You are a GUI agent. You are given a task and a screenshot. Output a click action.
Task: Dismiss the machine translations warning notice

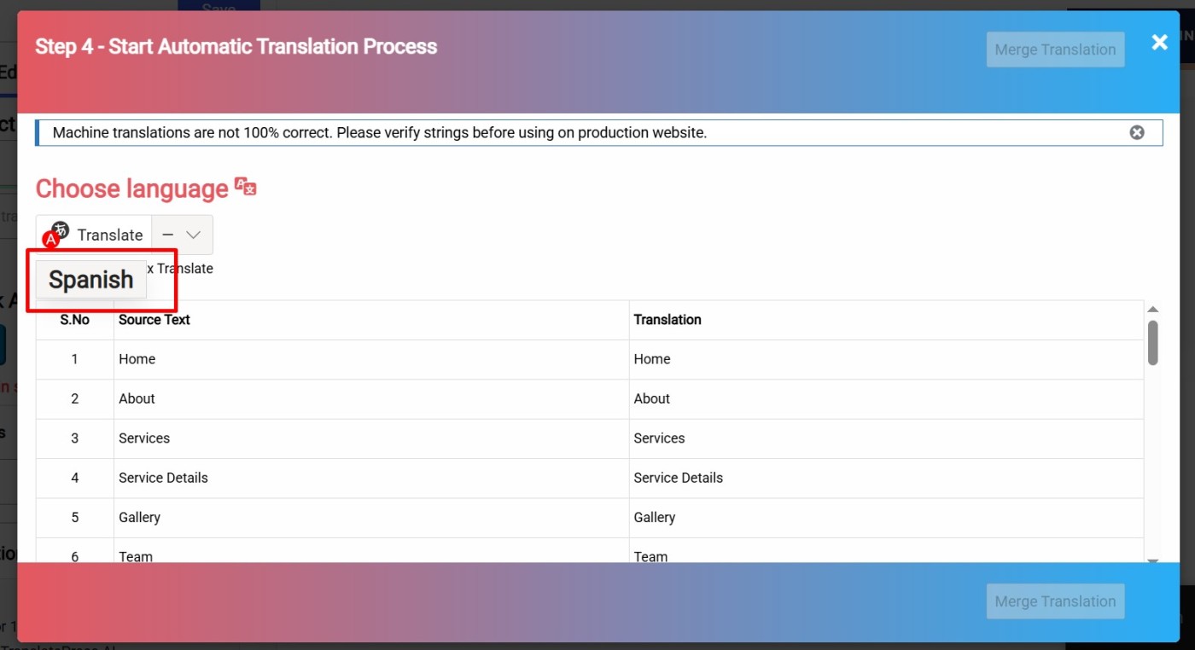(x=1136, y=132)
